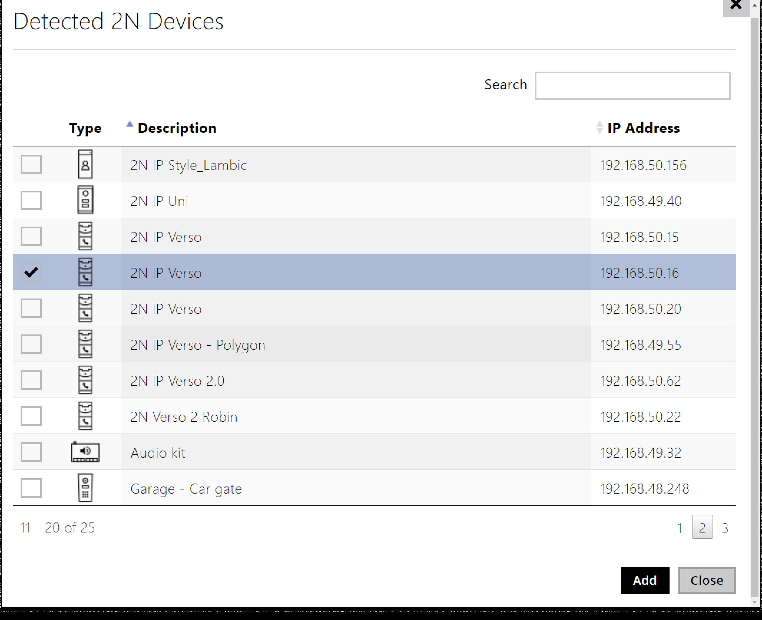Click the Garage - Car gate keypad icon
This screenshot has height=620, width=762.
point(85,488)
